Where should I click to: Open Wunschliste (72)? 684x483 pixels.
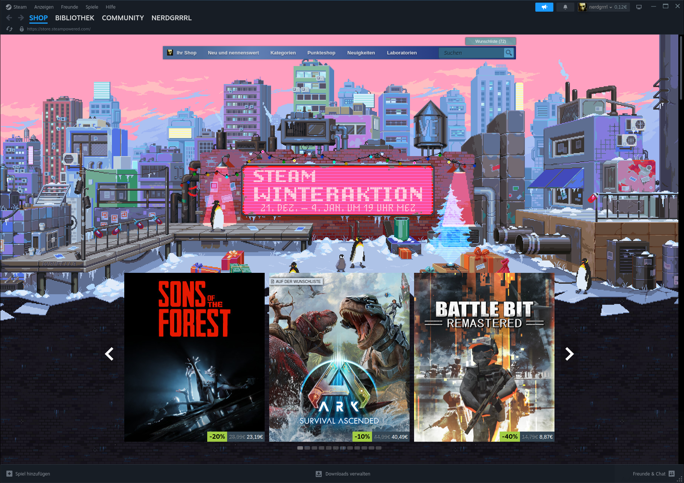(490, 41)
